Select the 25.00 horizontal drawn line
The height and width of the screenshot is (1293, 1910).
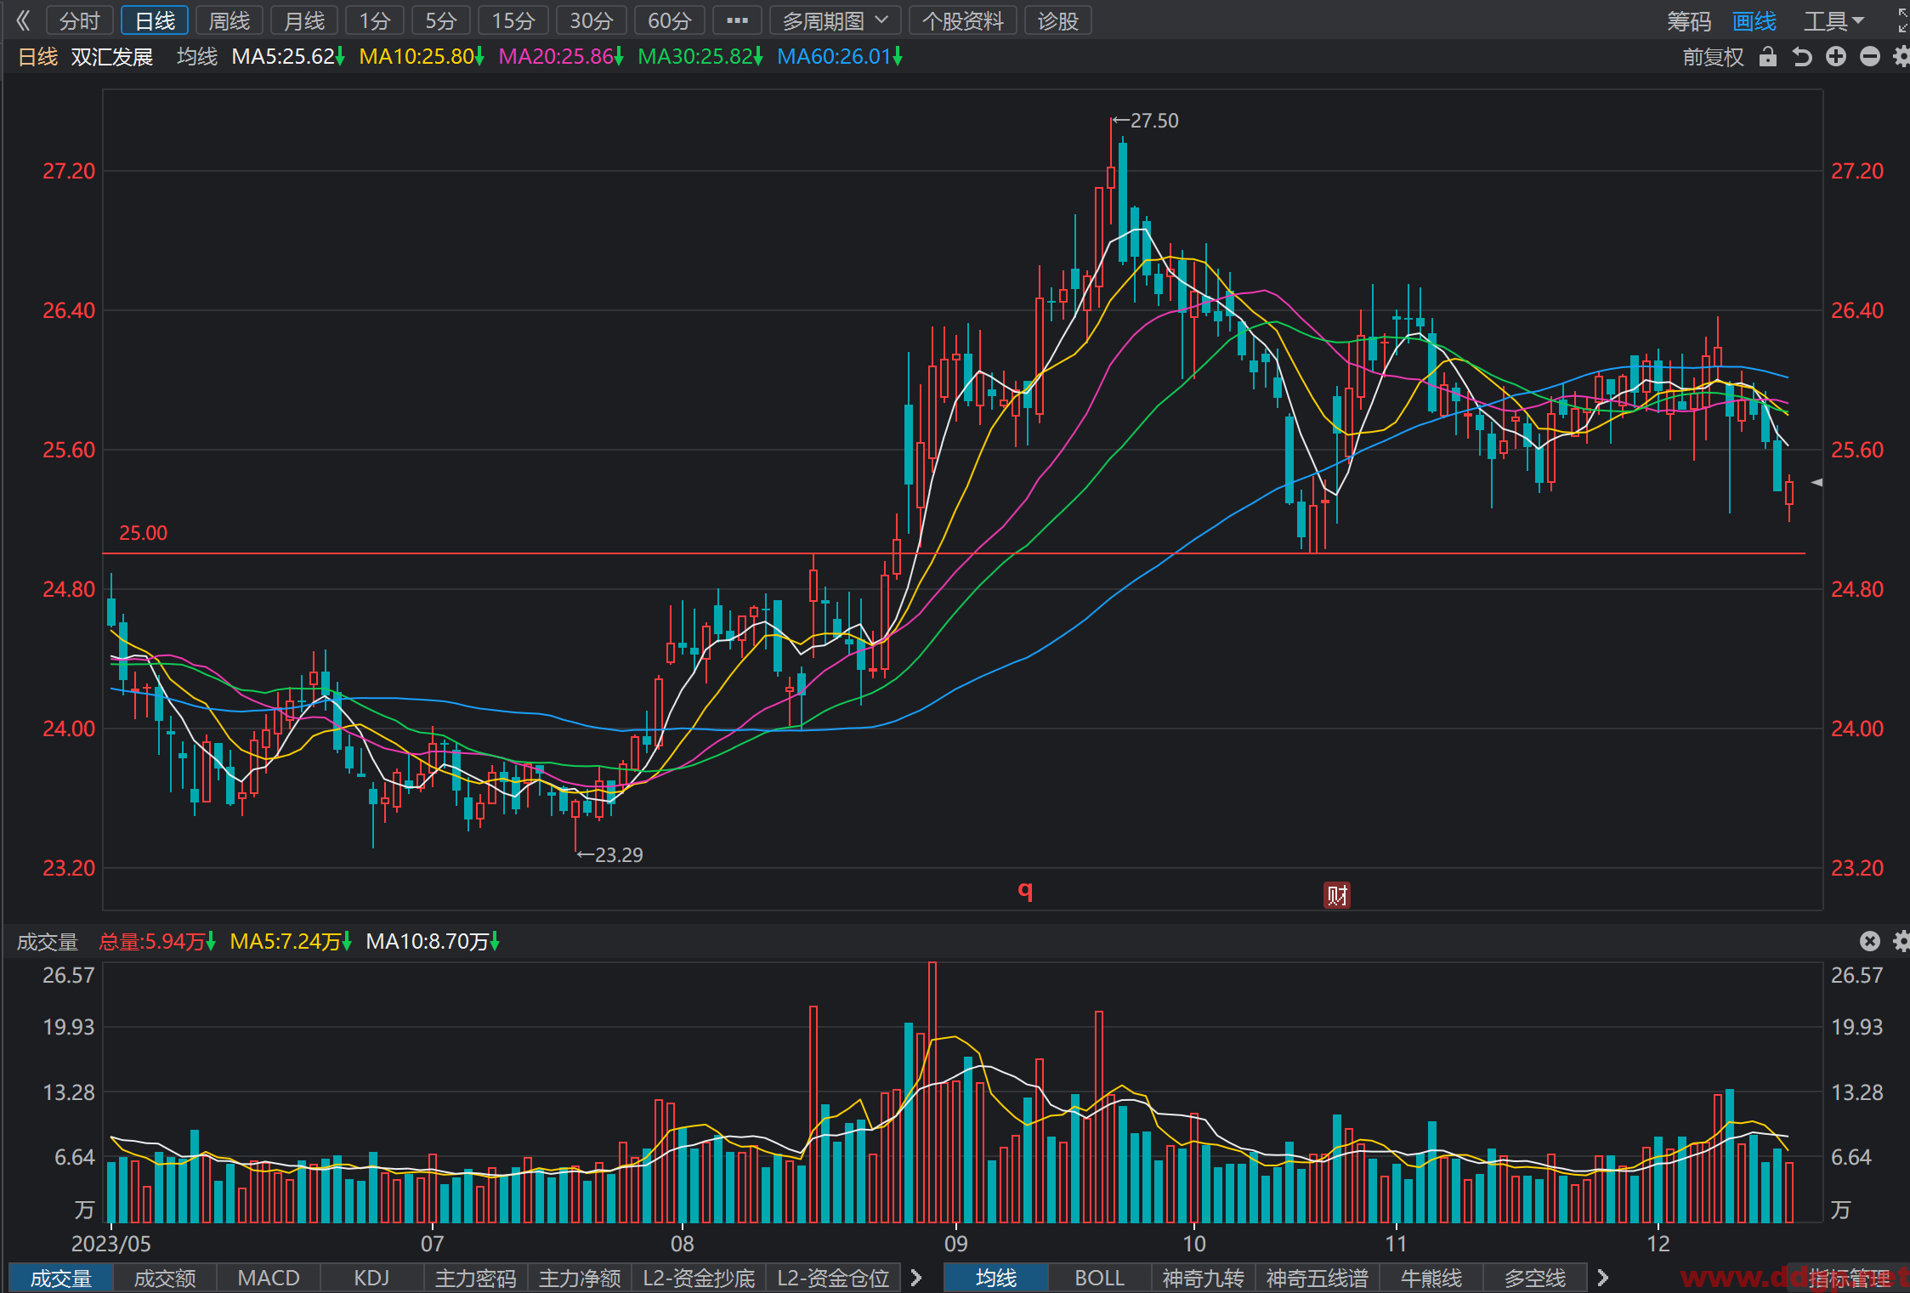tap(954, 553)
